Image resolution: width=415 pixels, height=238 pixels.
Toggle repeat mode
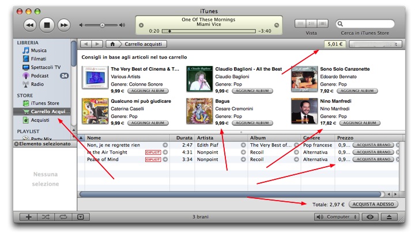(x=63, y=217)
